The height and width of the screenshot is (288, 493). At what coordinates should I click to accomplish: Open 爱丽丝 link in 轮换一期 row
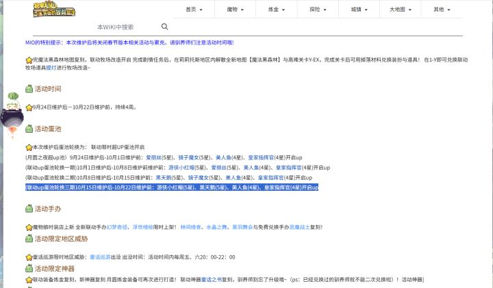coord(219,168)
